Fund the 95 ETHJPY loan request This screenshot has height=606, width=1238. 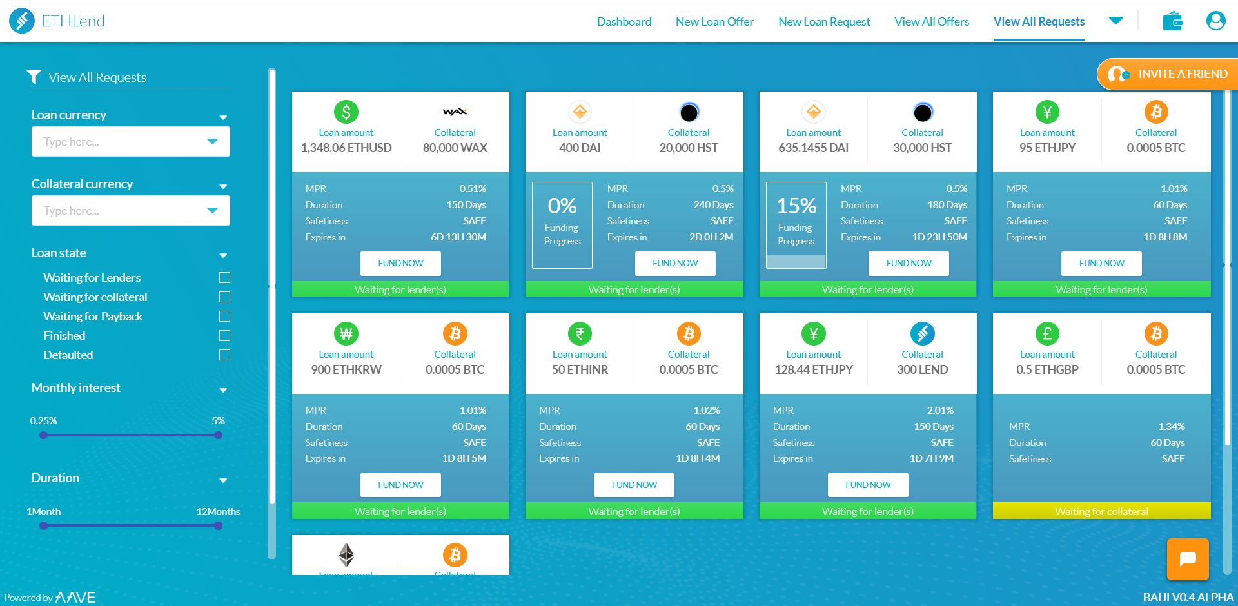pyautogui.click(x=1101, y=263)
